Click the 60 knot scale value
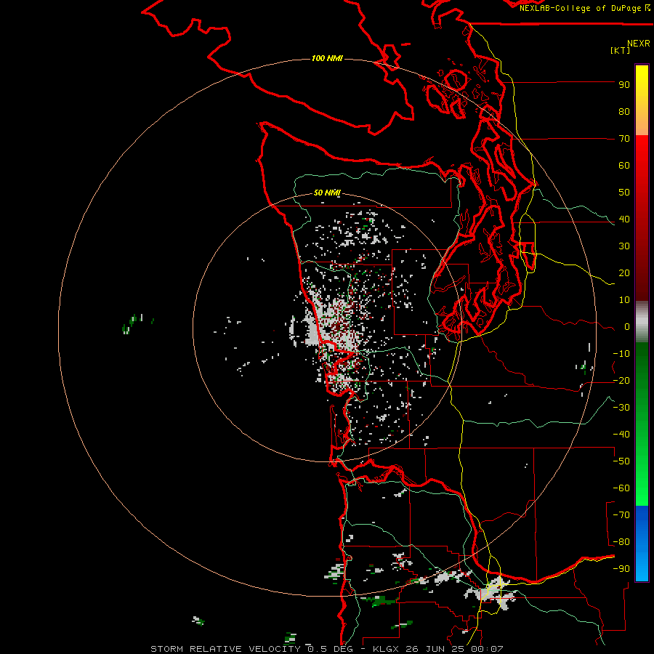Screen dimensions: 654x654 click(624, 166)
